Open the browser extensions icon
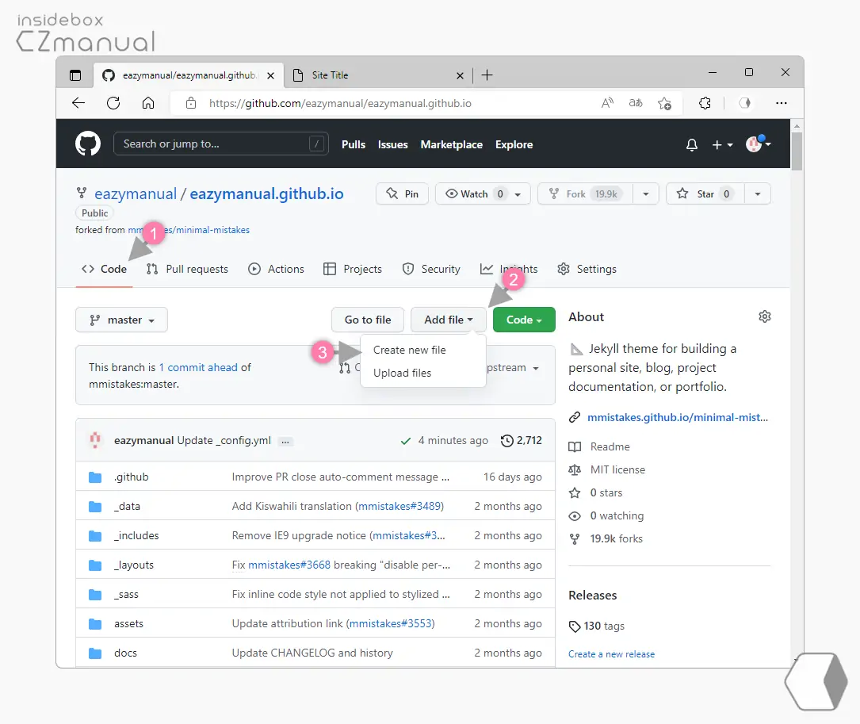Image resolution: width=860 pixels, height=724 pixels. [705, 103]
